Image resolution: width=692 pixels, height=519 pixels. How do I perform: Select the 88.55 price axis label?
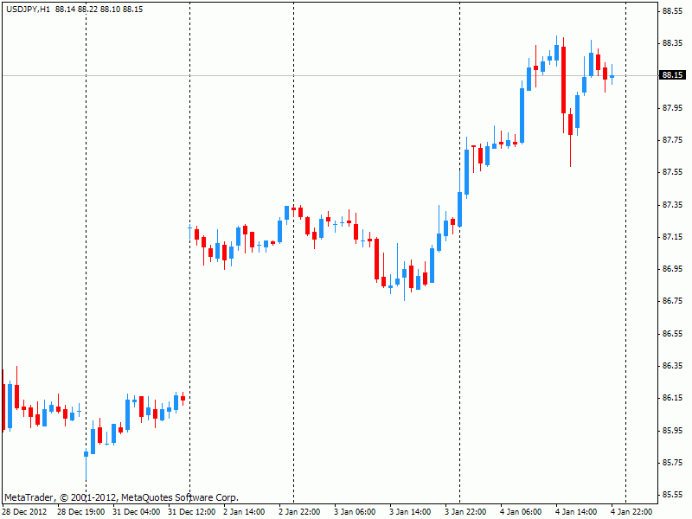[673, 11]
